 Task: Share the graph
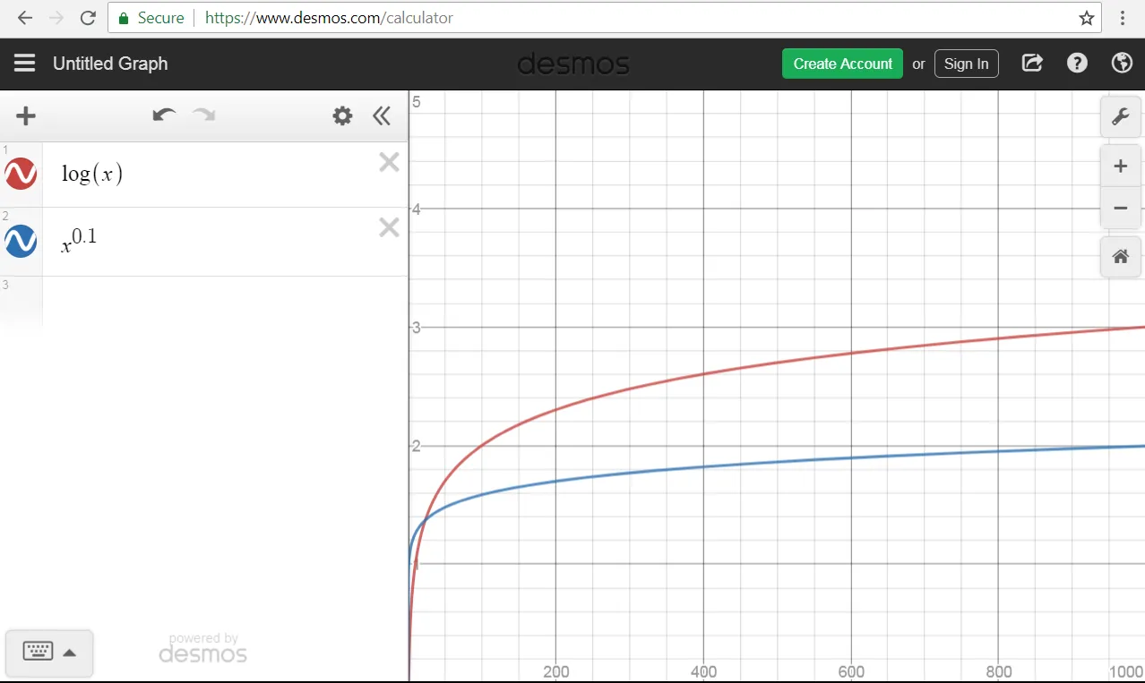tap(1032, 63)
